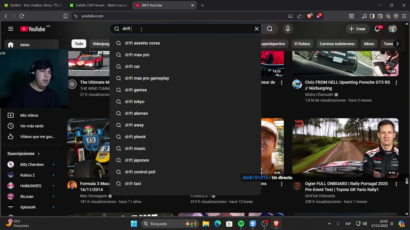Choose suggestion drift aleman
The image size is (410, 230).
pos(185,113)
